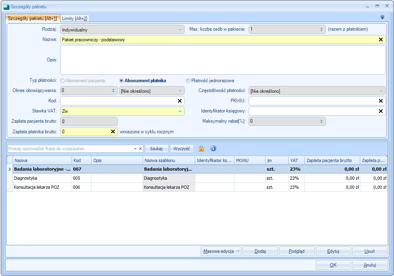Click the Usuń button
Image resolution: width=394 pixels, height=276 pixels.
pyautogui.click(x=370, y=251)
